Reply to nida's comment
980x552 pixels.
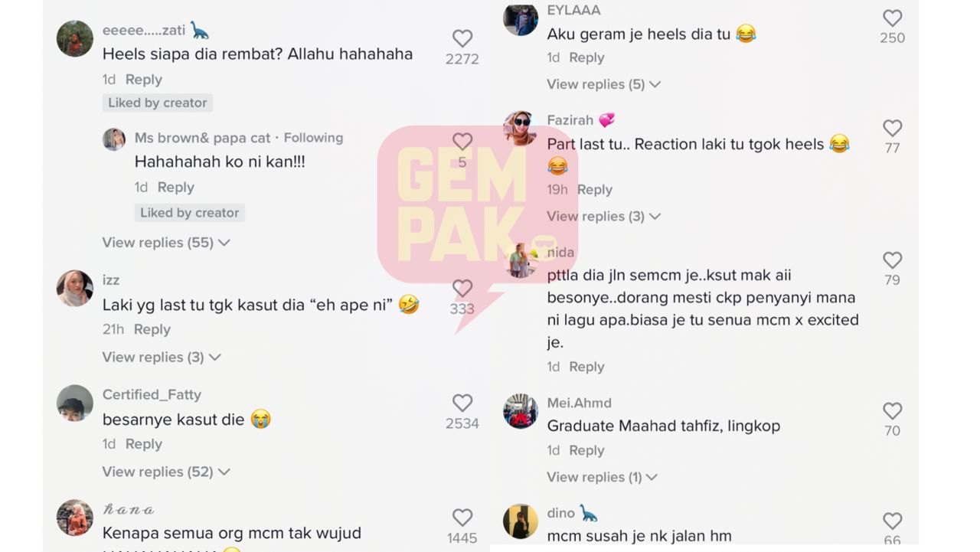586,367
